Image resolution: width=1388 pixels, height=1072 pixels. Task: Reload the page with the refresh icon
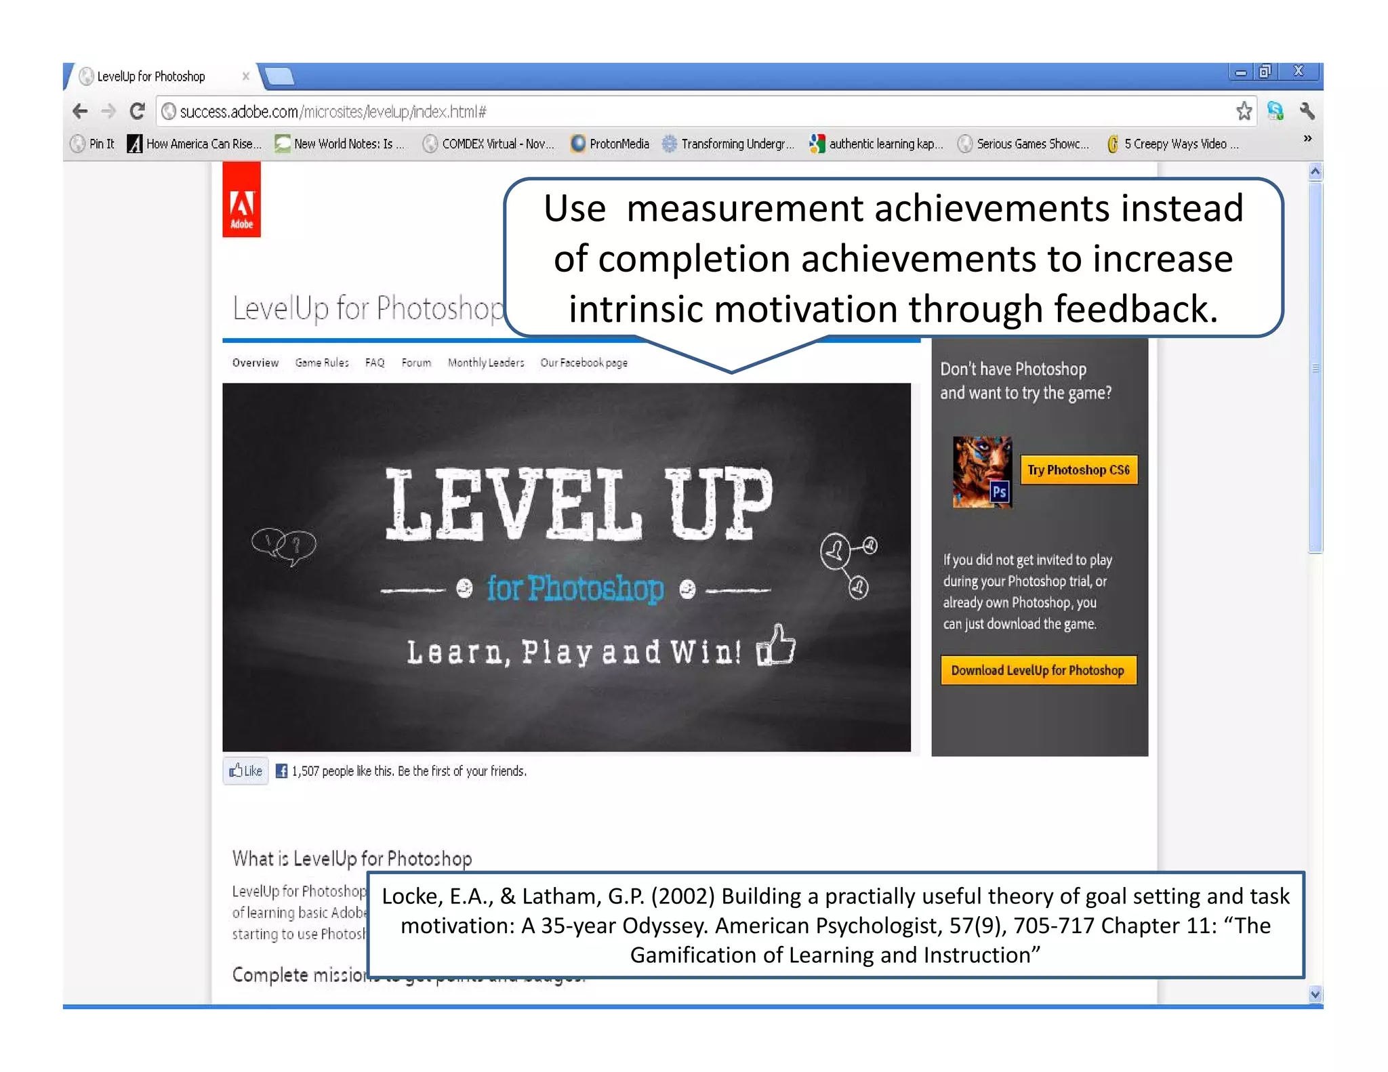tap(137, 111)
